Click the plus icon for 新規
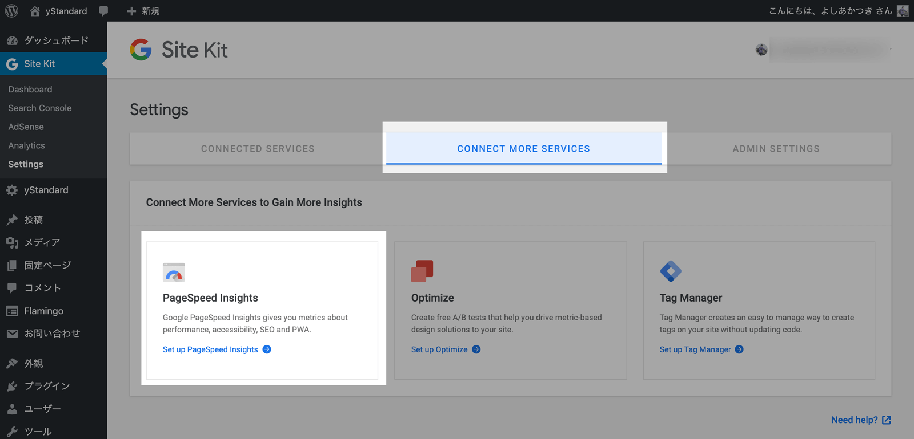This screenshot has width=914, height=439. pyautogui.click(x=131, y=11)
